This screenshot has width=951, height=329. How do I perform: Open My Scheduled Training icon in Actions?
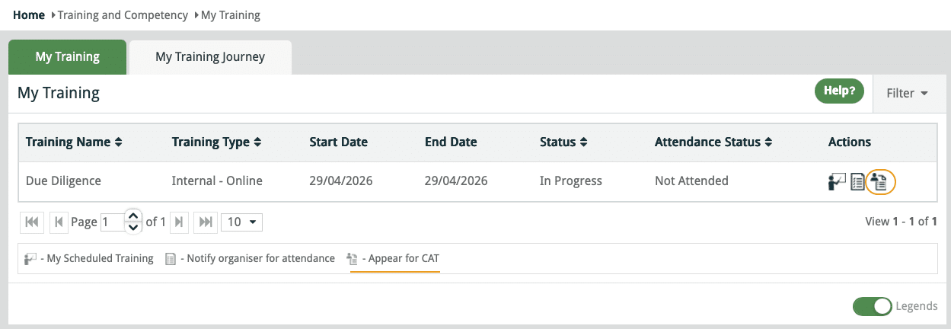(837, 182)
